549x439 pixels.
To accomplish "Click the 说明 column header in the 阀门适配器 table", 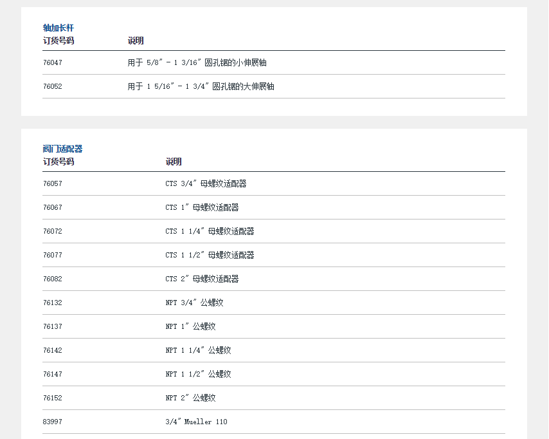I will click(174, 162).
